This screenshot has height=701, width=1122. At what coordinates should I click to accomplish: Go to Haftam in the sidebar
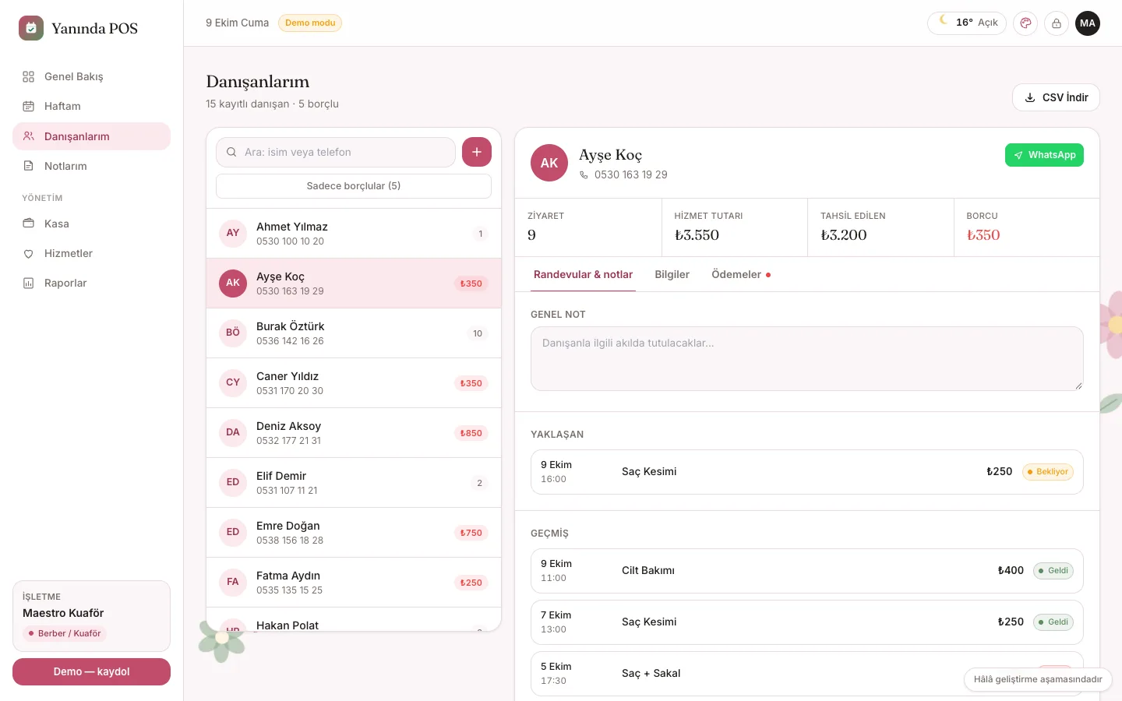91,106
